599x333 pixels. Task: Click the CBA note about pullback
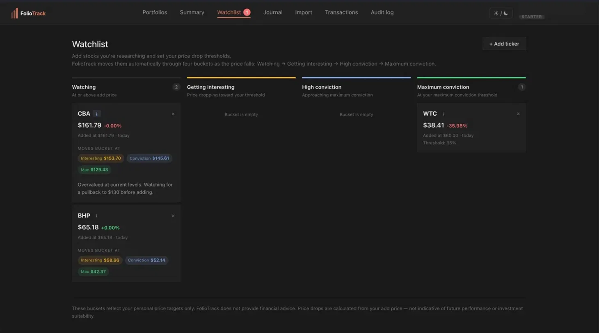[125, 188]
